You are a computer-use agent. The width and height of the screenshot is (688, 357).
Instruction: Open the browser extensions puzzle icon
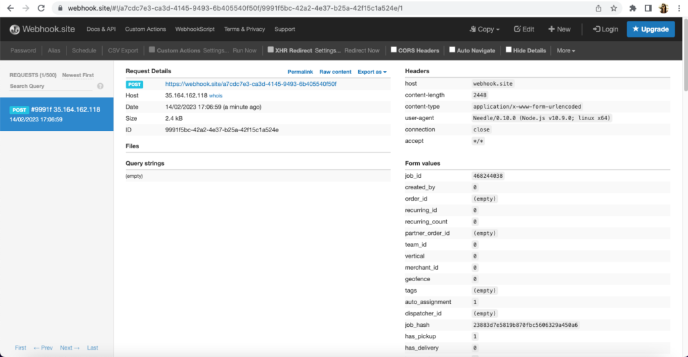pos(633,8)
